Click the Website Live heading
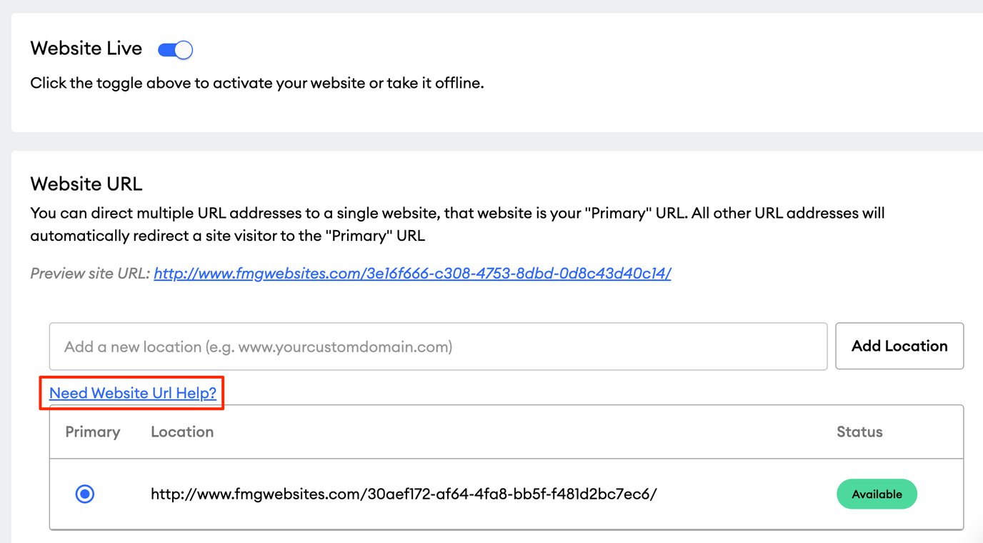Viewport: 983px width, 543px height. point(86,49)
